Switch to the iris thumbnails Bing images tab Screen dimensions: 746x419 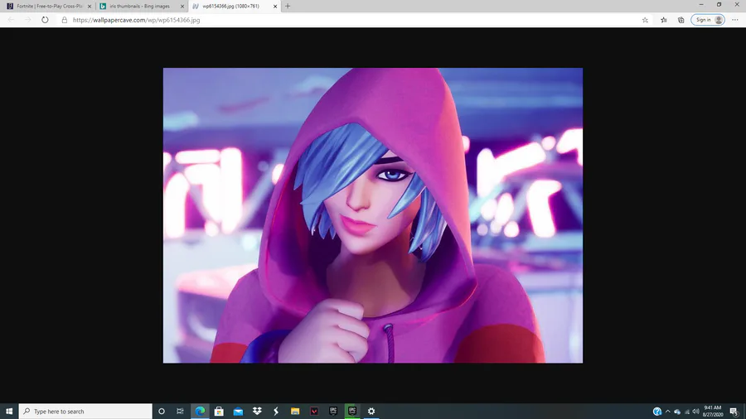[x=139, y=6]
